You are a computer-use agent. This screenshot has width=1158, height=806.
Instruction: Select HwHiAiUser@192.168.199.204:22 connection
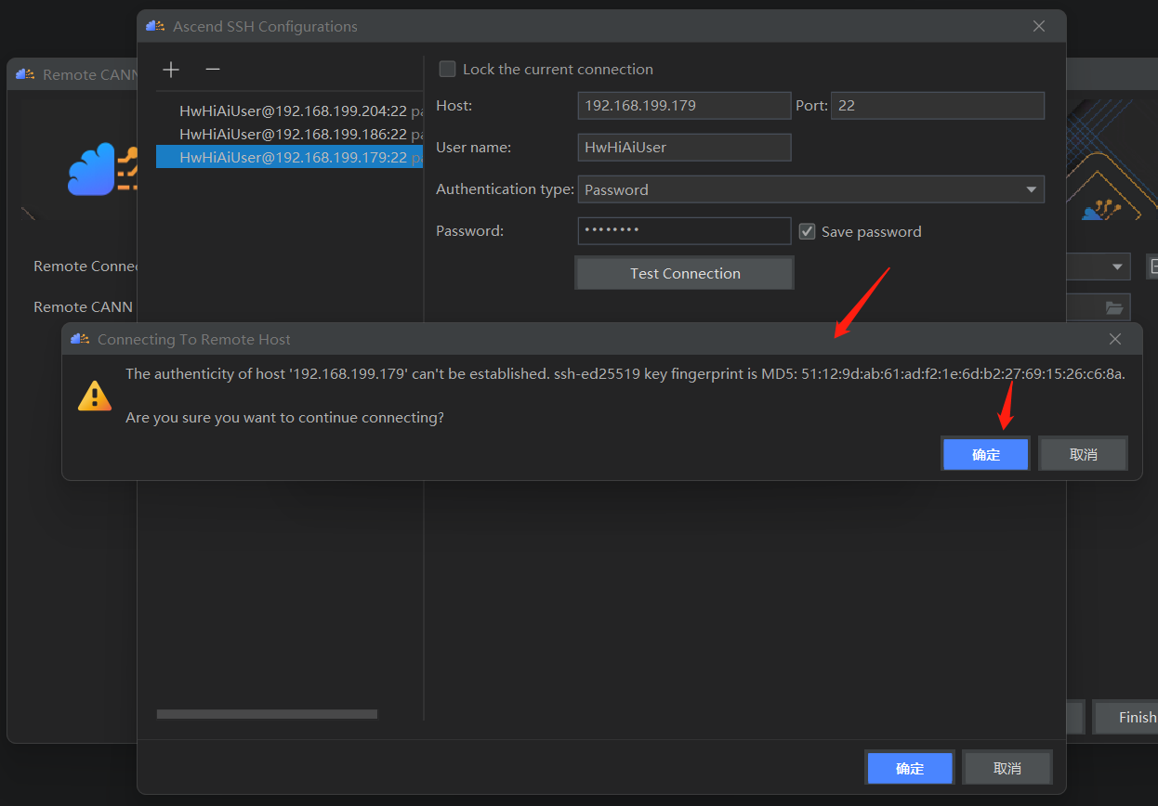[290, 110]
